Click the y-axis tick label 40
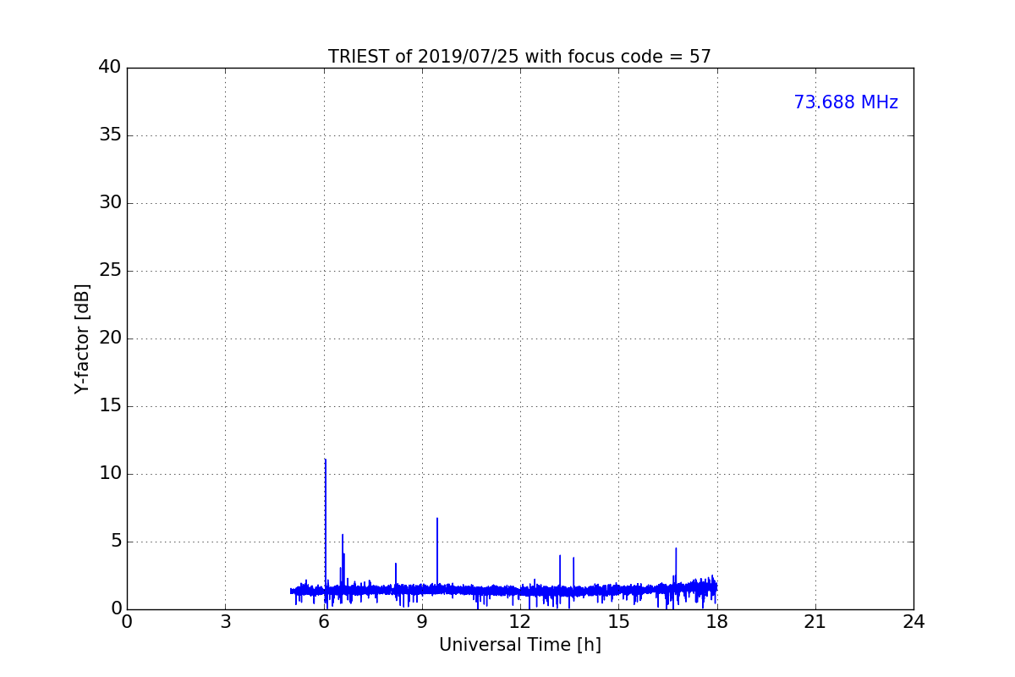 (110, 68)
